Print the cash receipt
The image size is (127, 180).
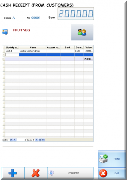pyautogui.click(x=112, y=159)
